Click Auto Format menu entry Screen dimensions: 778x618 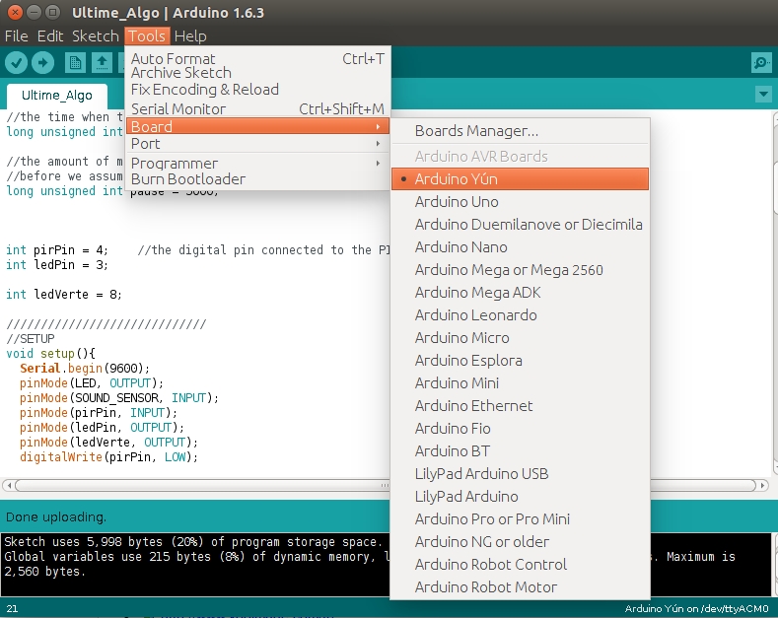173,58
